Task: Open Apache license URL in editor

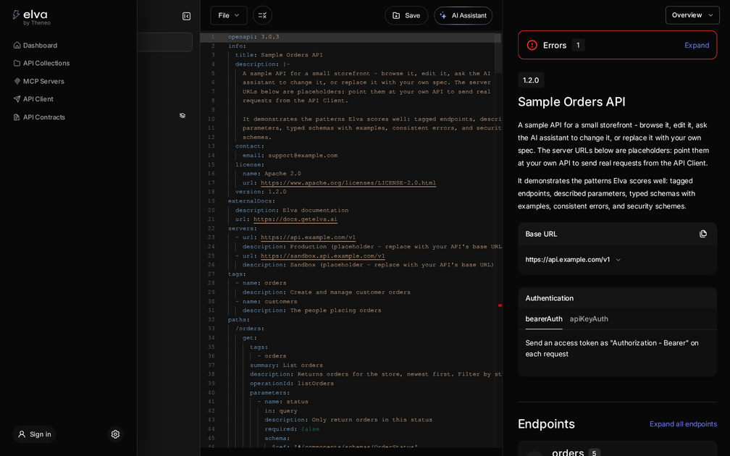Action: [x=348, y=183]
